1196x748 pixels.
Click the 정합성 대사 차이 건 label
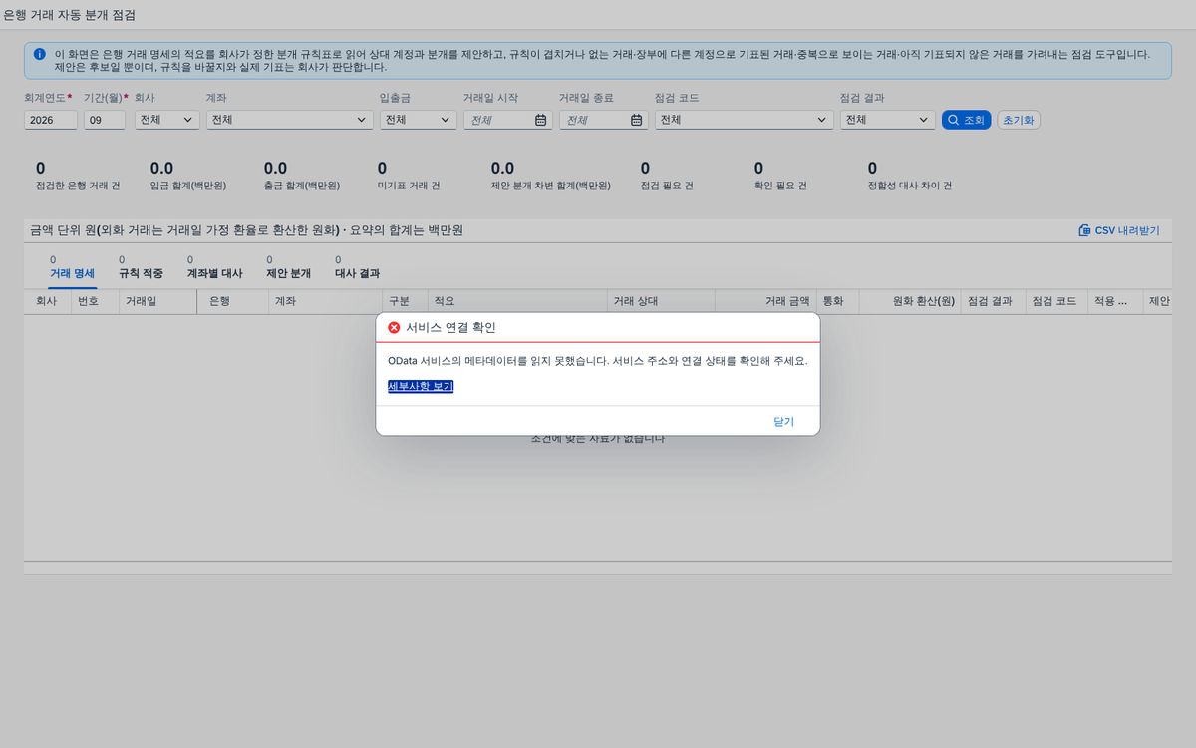910,187
